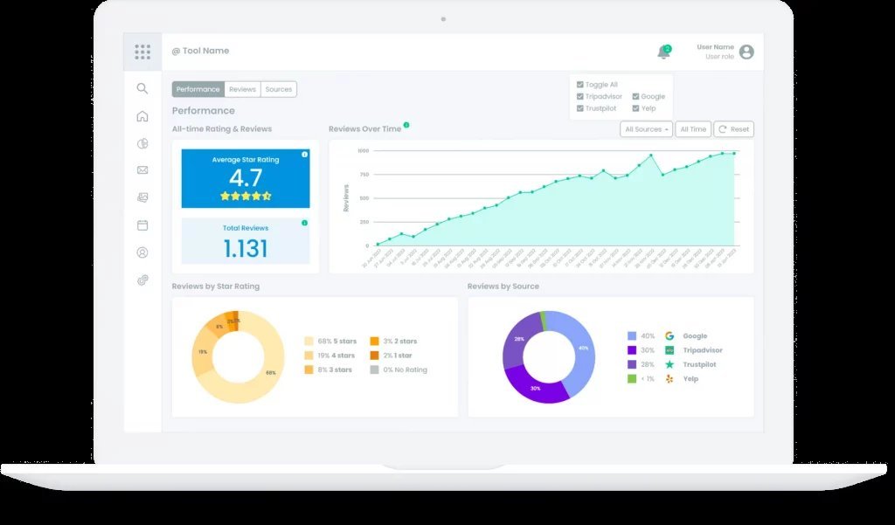Image resolution: width=895 pixels, height=525 pixels.
Task: Open the calendar sidebar icon
Action: tap(142, 225)
